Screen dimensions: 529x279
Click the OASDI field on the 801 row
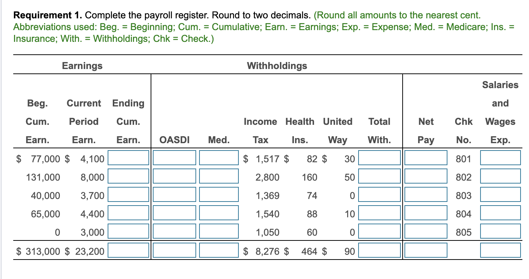(x=174, y=158)
